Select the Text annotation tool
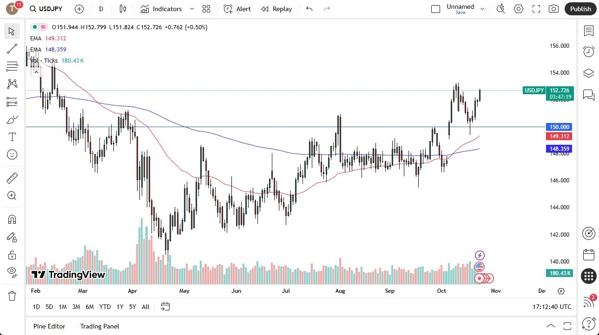 [x=12, y=136]
